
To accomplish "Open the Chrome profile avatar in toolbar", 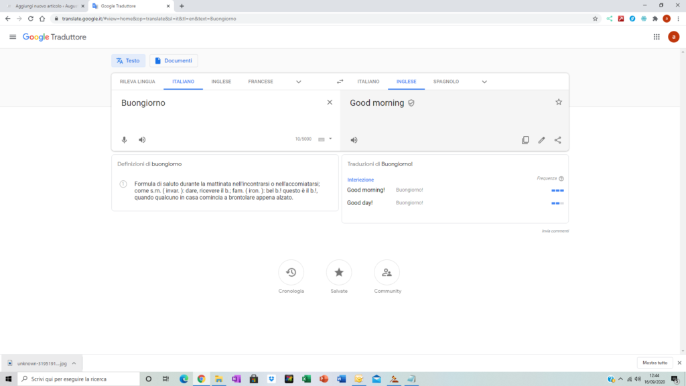I will (x=667, y=19).
